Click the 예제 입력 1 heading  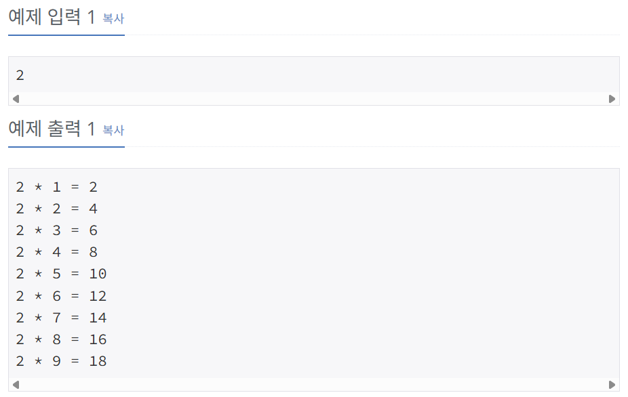[x=52, y=17]
